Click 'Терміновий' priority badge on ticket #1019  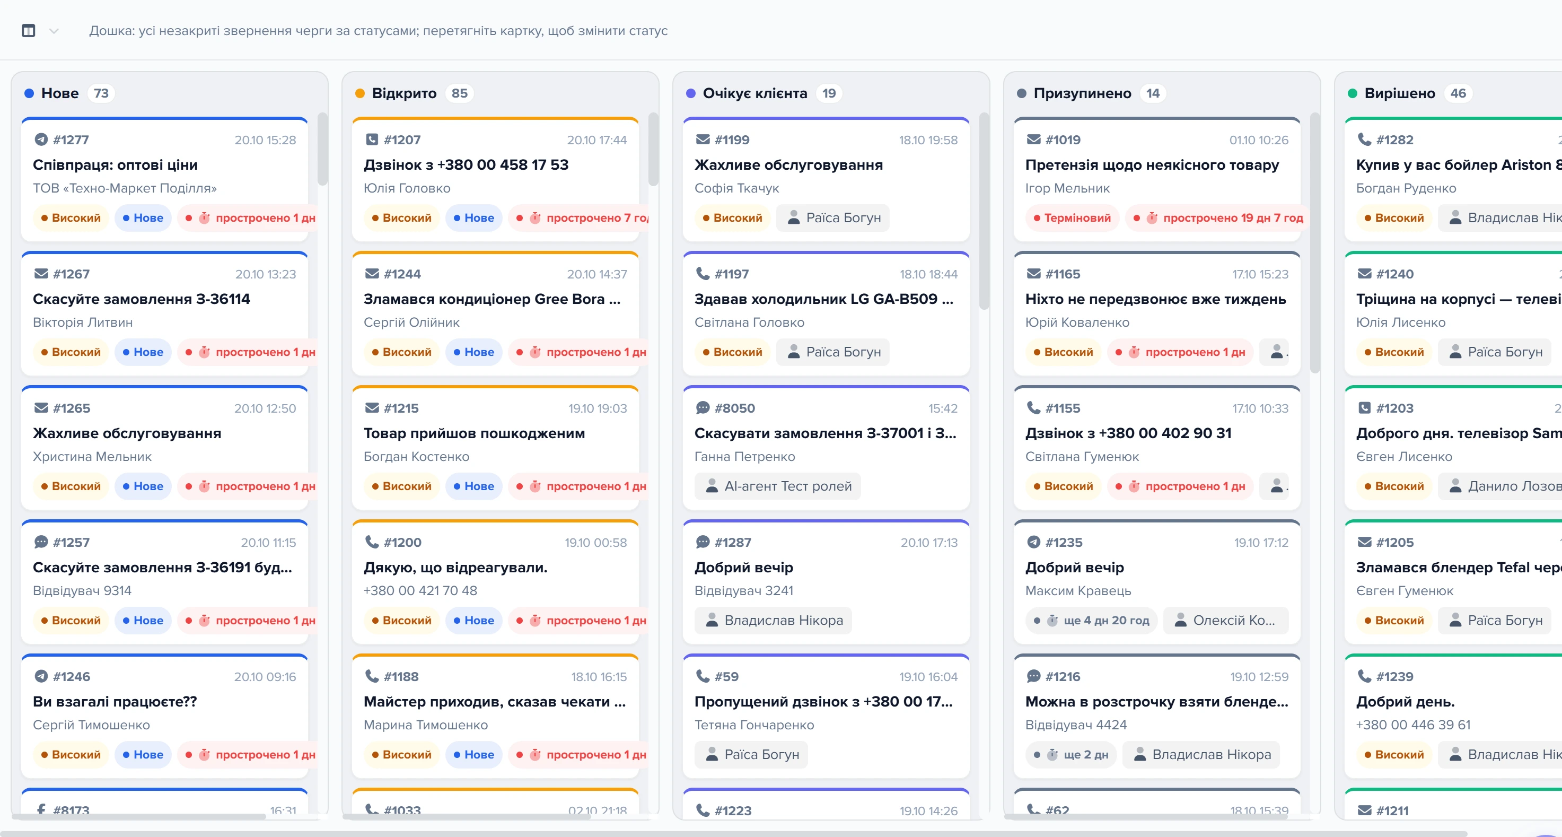[1072, 218]
